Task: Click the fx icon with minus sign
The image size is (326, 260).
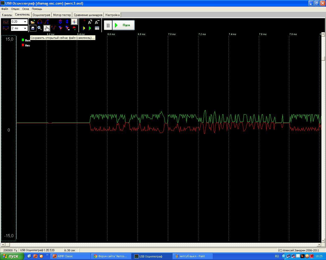Action: pyautogui.click(x=97, y=22)
